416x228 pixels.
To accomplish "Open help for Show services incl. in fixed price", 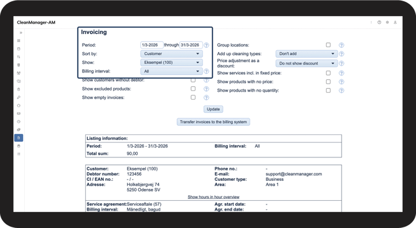I will pos(341,73).
